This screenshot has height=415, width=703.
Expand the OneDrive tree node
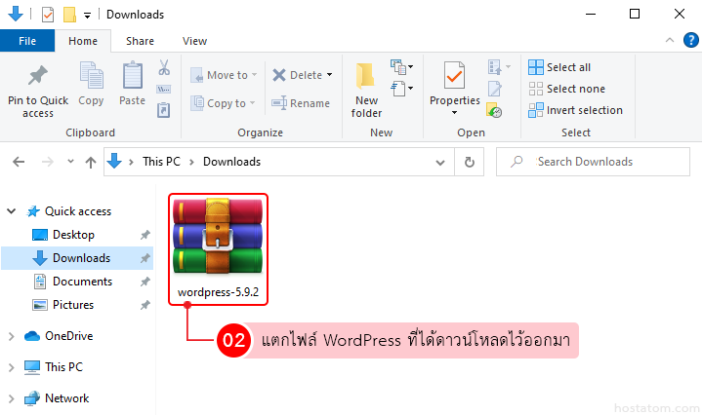click(x=12, y=336)
